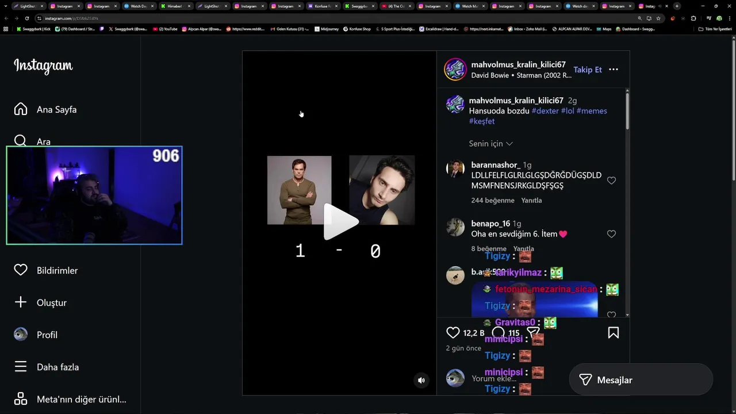Click the site info icon in the address bar
The width and height of the screenshot is (736, 414).
[40, 18]
